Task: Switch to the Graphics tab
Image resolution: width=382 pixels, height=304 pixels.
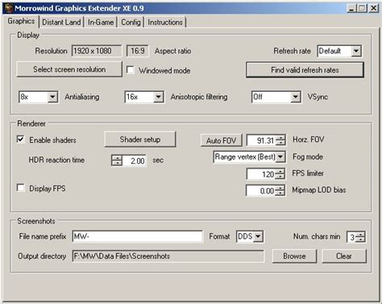Action: click(x=21, y=21)
